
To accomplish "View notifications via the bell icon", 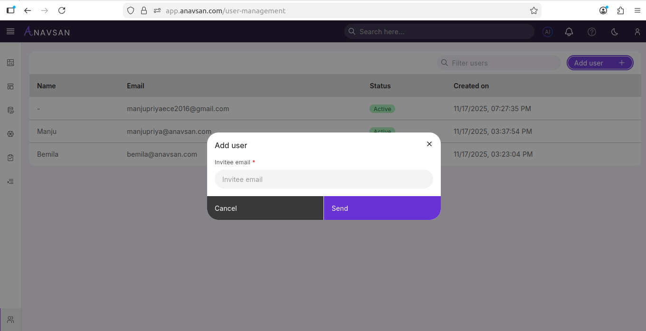I will click(569, 32).
